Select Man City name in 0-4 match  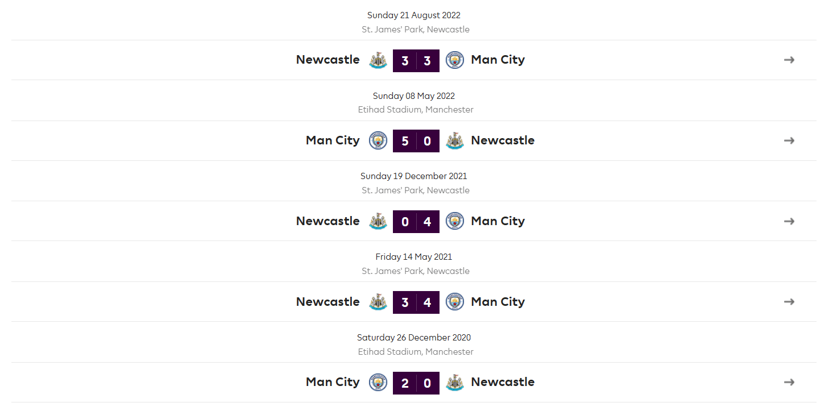pyautogui.click(x=498, y=221)
